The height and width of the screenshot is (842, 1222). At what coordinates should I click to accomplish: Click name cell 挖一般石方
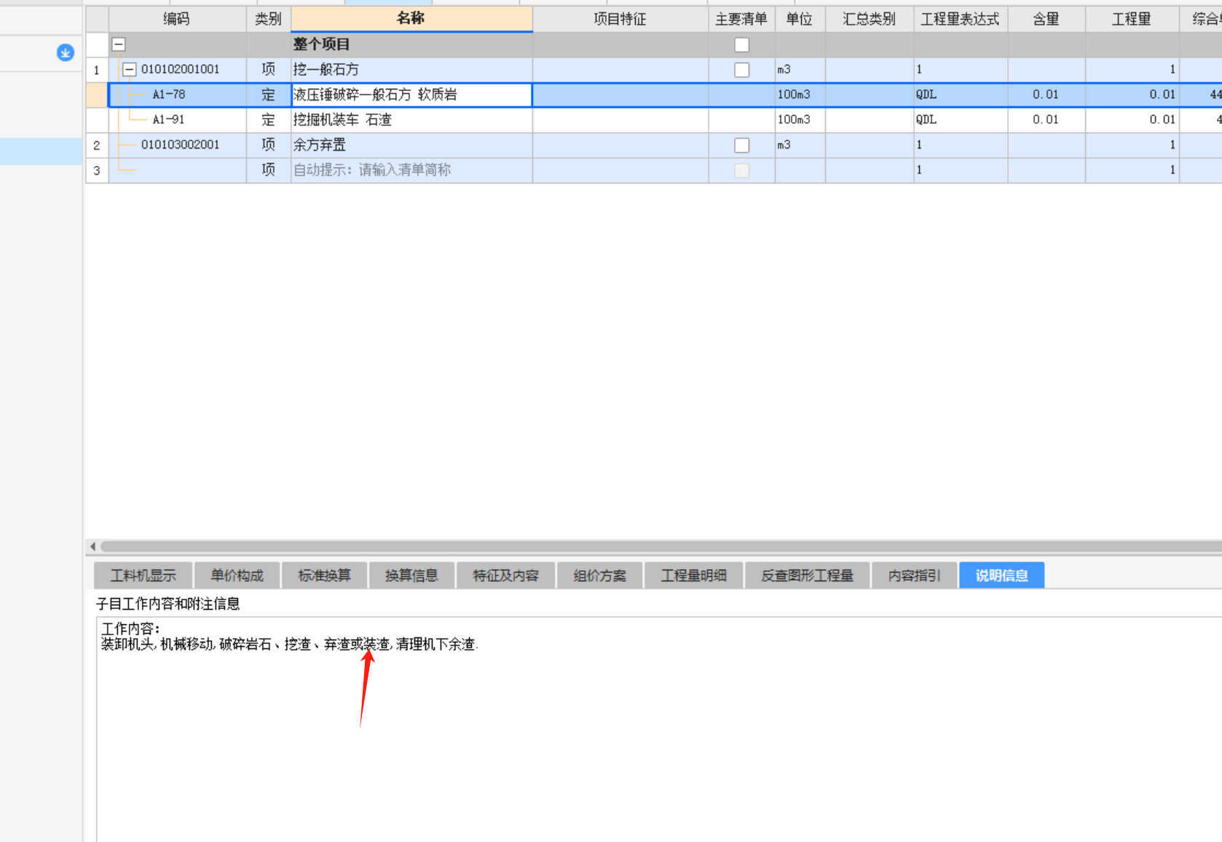(x=411, y=70)
